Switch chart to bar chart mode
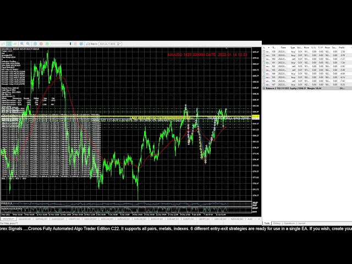The height and width of the screenshot is (264, 352). 3,43
